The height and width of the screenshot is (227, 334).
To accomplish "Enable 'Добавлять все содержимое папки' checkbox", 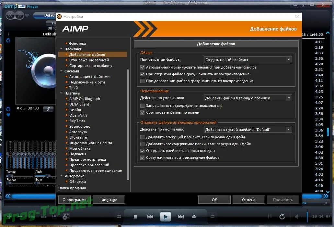I will tap(142, 144).
